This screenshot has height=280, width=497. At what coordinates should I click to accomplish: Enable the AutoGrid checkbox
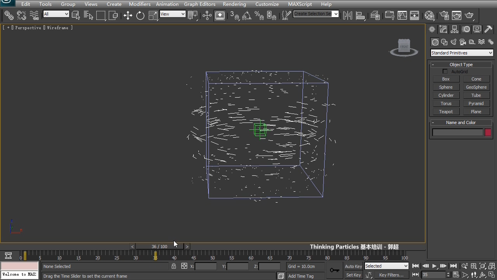(445, 72)
